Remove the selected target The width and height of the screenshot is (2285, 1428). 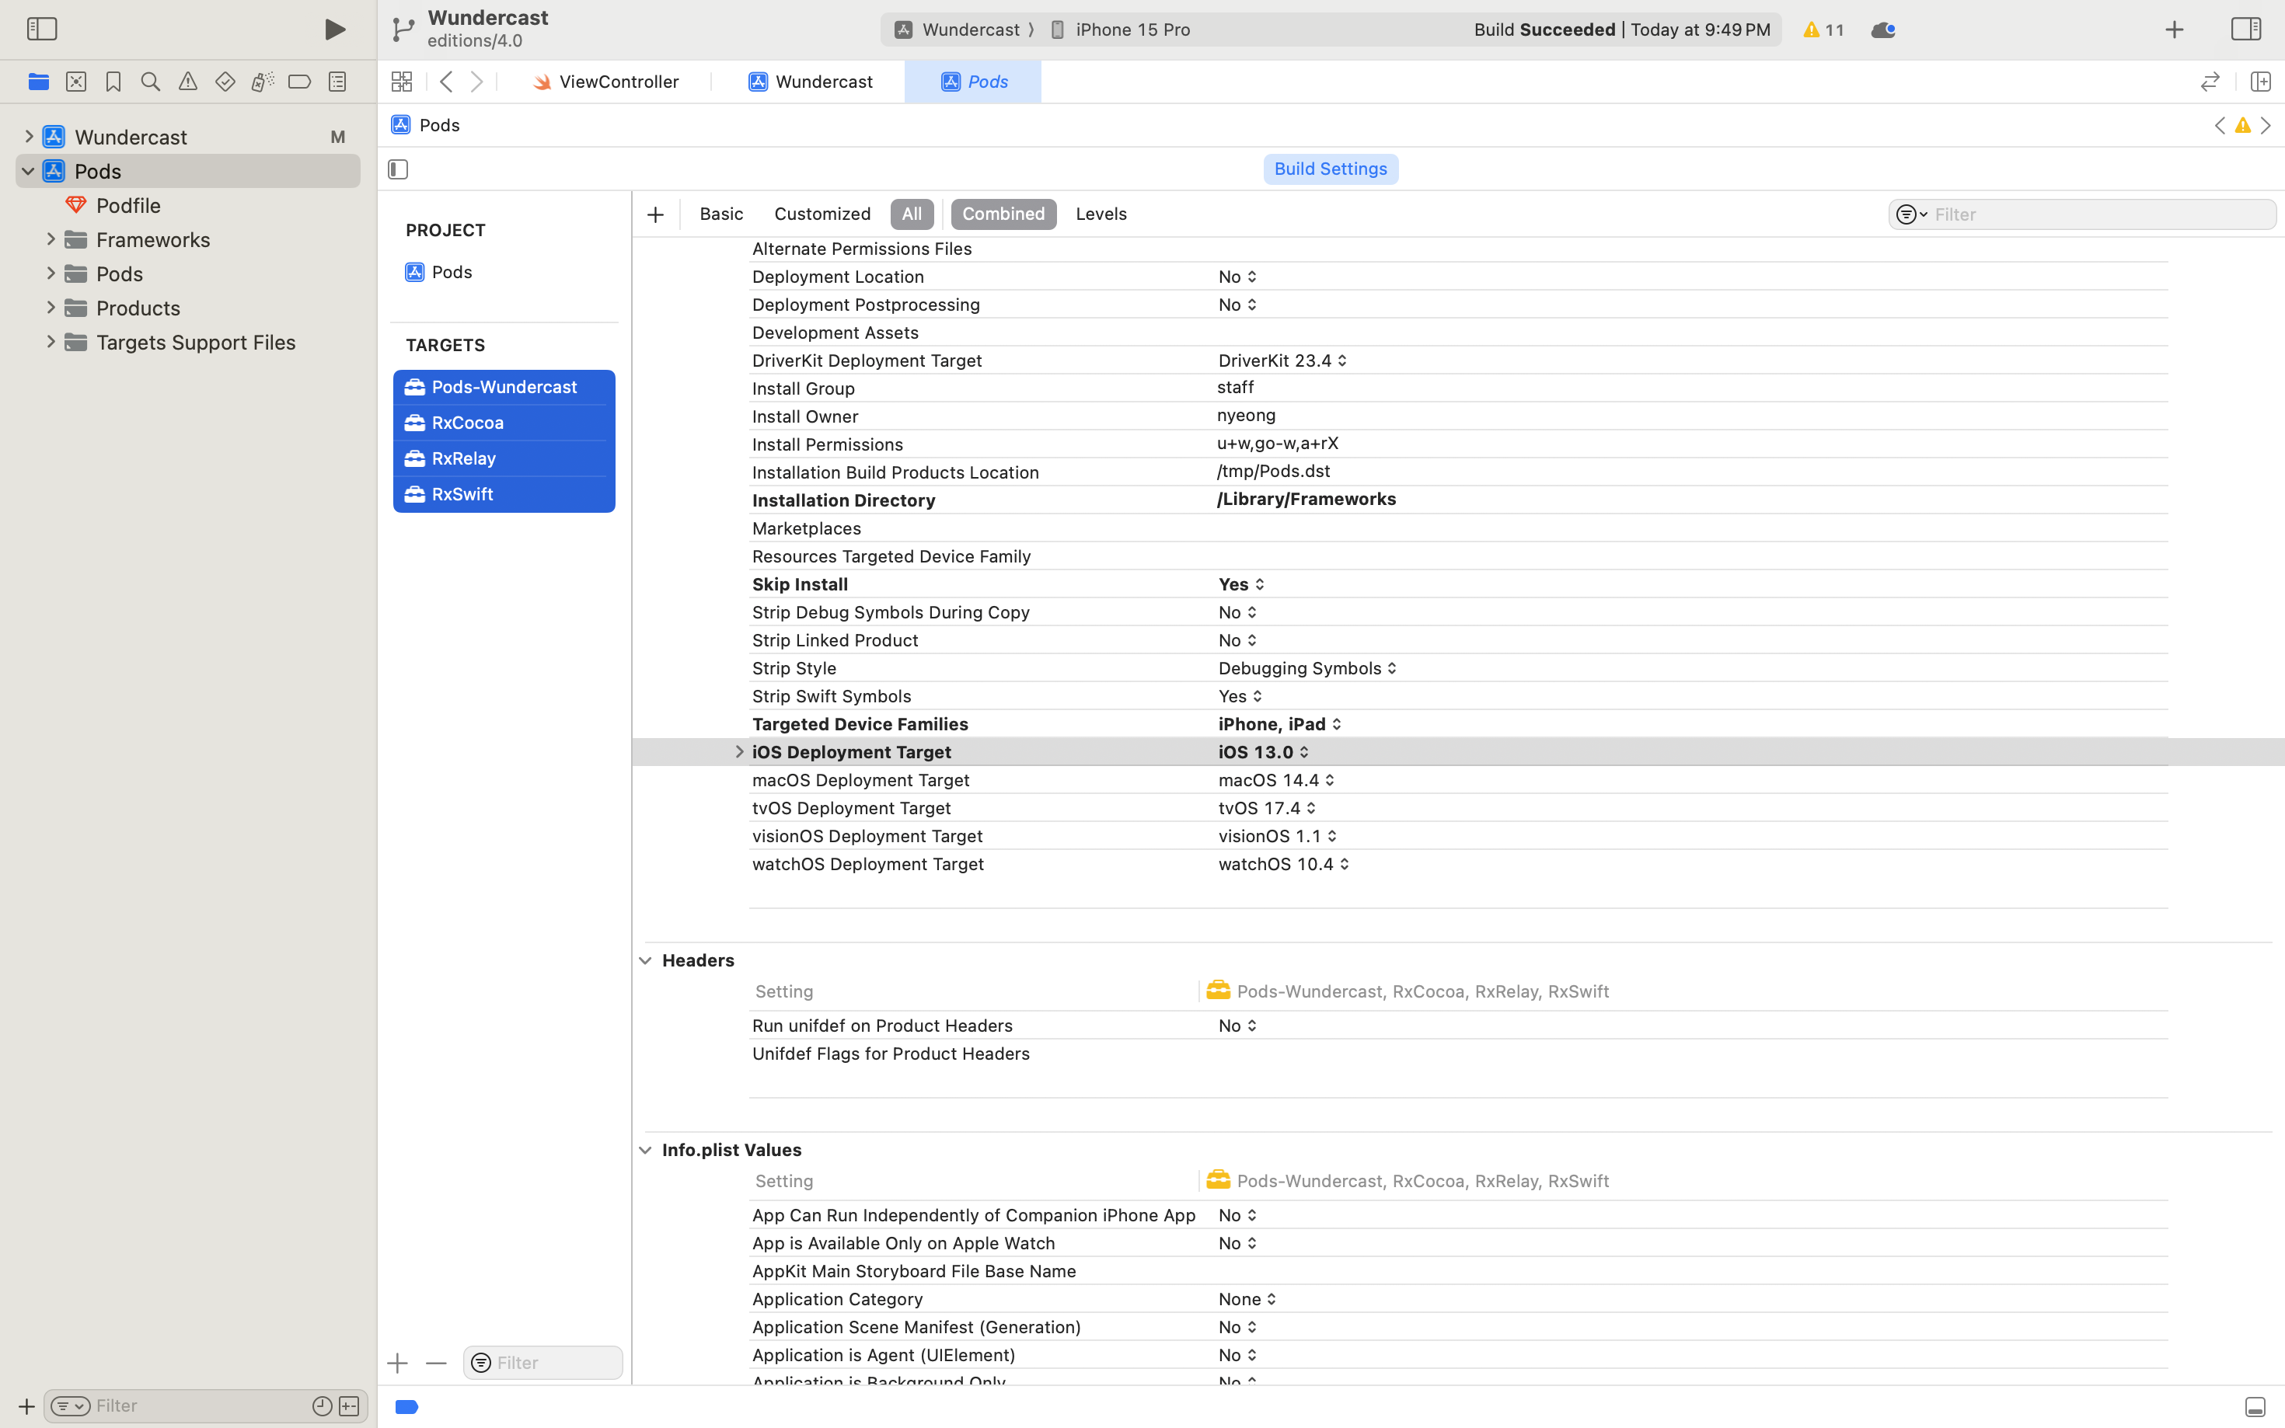click(x=435, y=1363)
